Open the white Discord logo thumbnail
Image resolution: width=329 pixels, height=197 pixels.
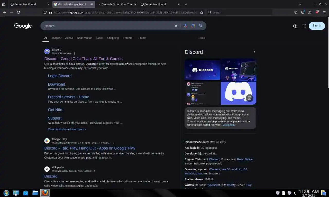pos(238,93)
